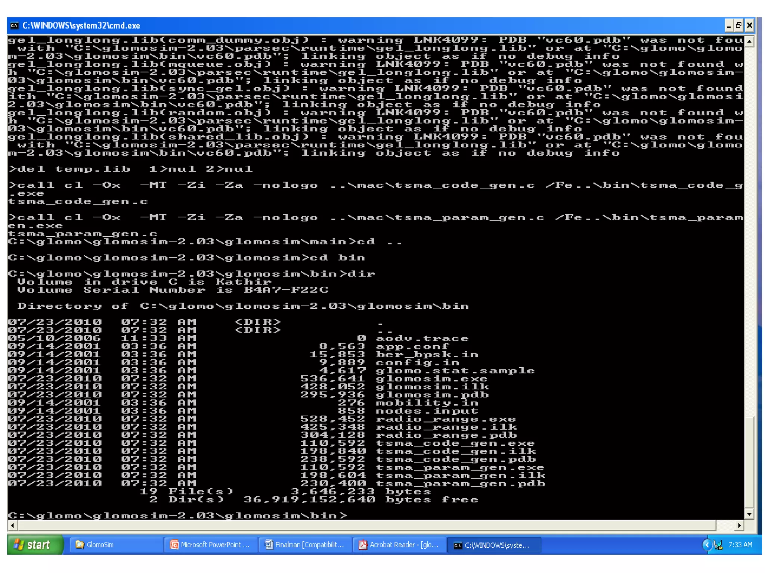
Task: Click the Safely Remove Hardware tray icon
Action: click(x=718, y=545)
